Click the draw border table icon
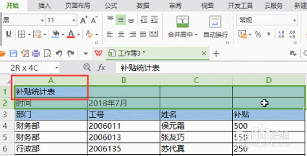Viewport: 307px width, 156px height. click(x=37, y=34)
